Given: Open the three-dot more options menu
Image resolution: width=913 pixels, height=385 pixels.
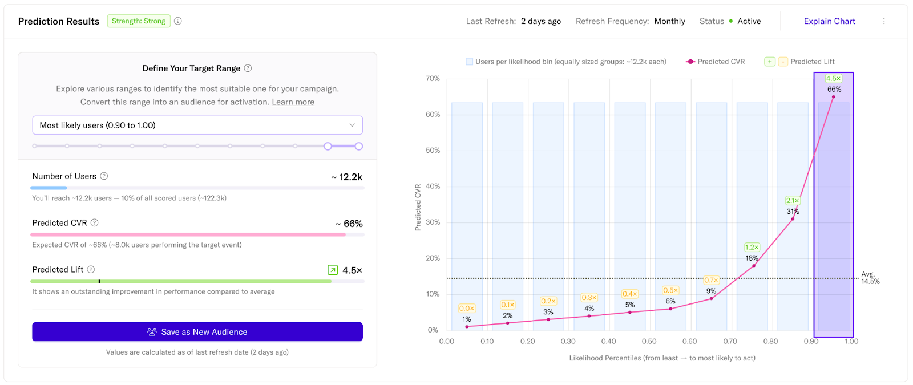Looking at the screenshot, I should pyautogui.click(x=884, y=21).
